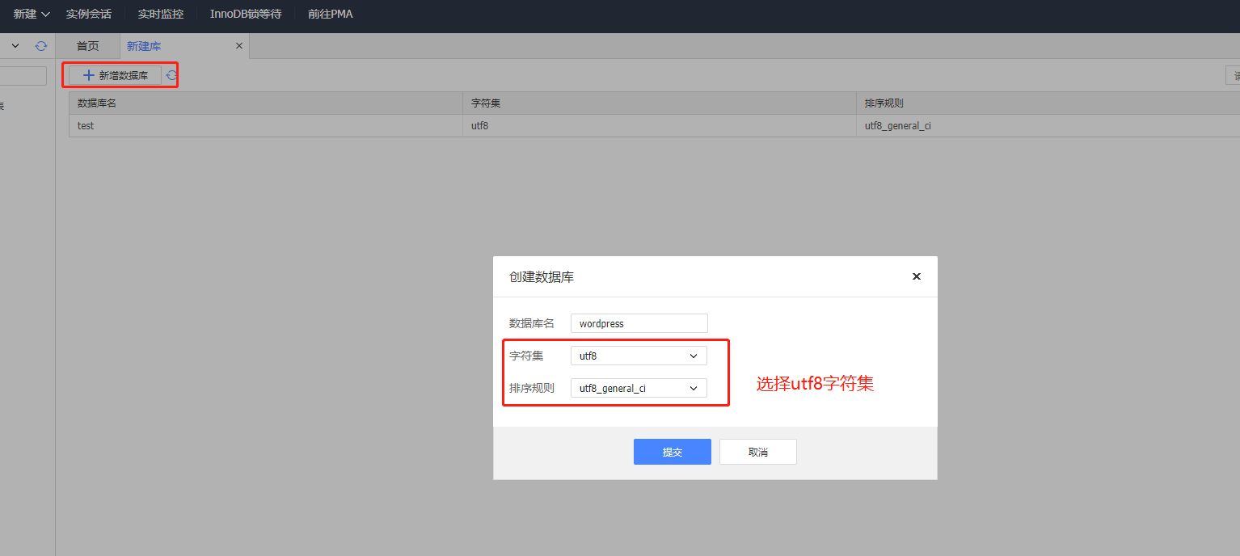Screen dimensions: 1240x556
Task: Cancel with the 取消 button
Action: (758, 452)
